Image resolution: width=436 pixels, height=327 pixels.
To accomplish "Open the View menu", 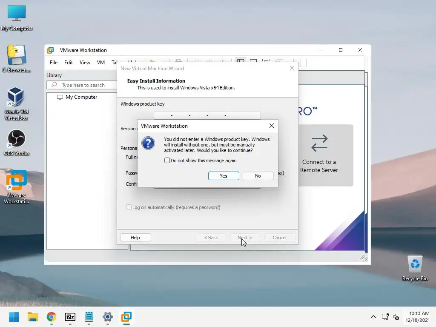I will tap(85, 63).
